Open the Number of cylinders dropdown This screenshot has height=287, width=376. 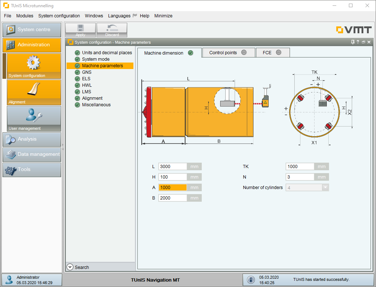tap(307, 188)
